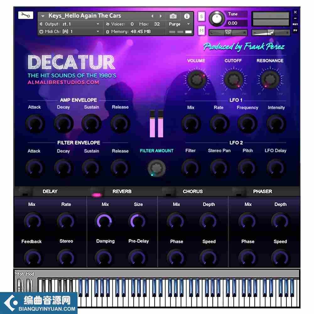Click the LFO 2 Pitch knob
The image size is (314, 314).
click(247, 168)
